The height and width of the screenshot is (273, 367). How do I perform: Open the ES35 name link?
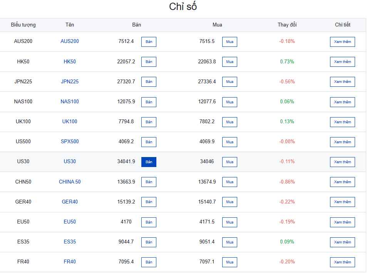[70, 242]
